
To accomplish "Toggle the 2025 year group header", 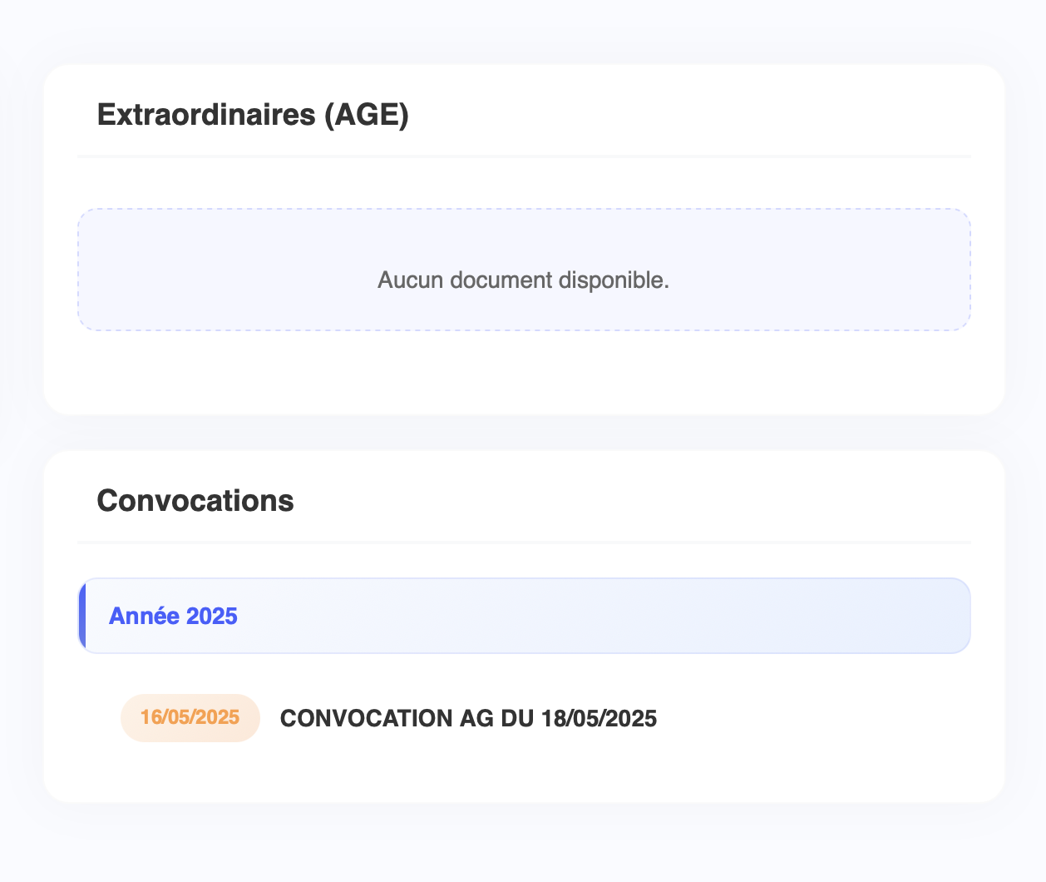I will pyautogui.click(x=582, y=616).
